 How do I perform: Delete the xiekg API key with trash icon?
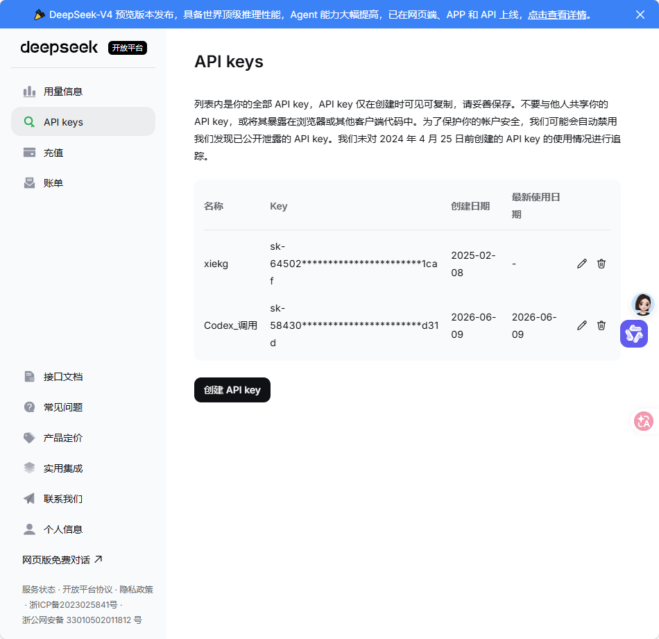point(601,264)
